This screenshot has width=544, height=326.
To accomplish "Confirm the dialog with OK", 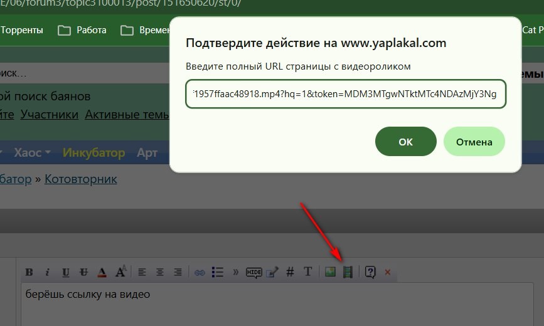I will (405, 142).
